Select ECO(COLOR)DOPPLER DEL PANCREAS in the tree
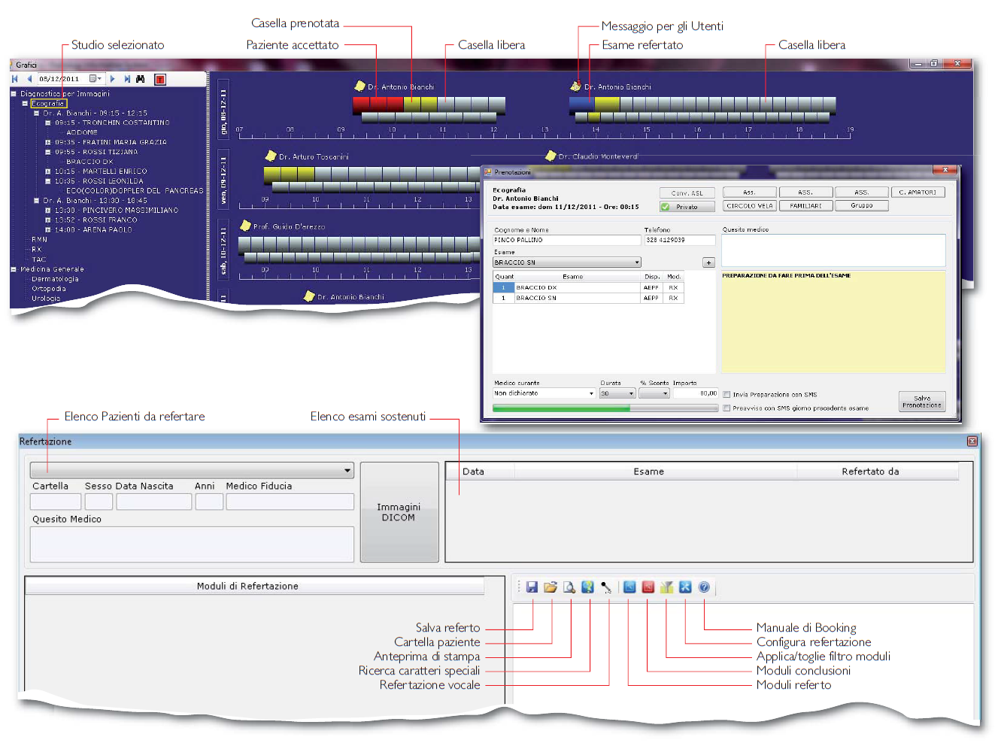This screenshot has height=743, width=1007. point(135,191)
